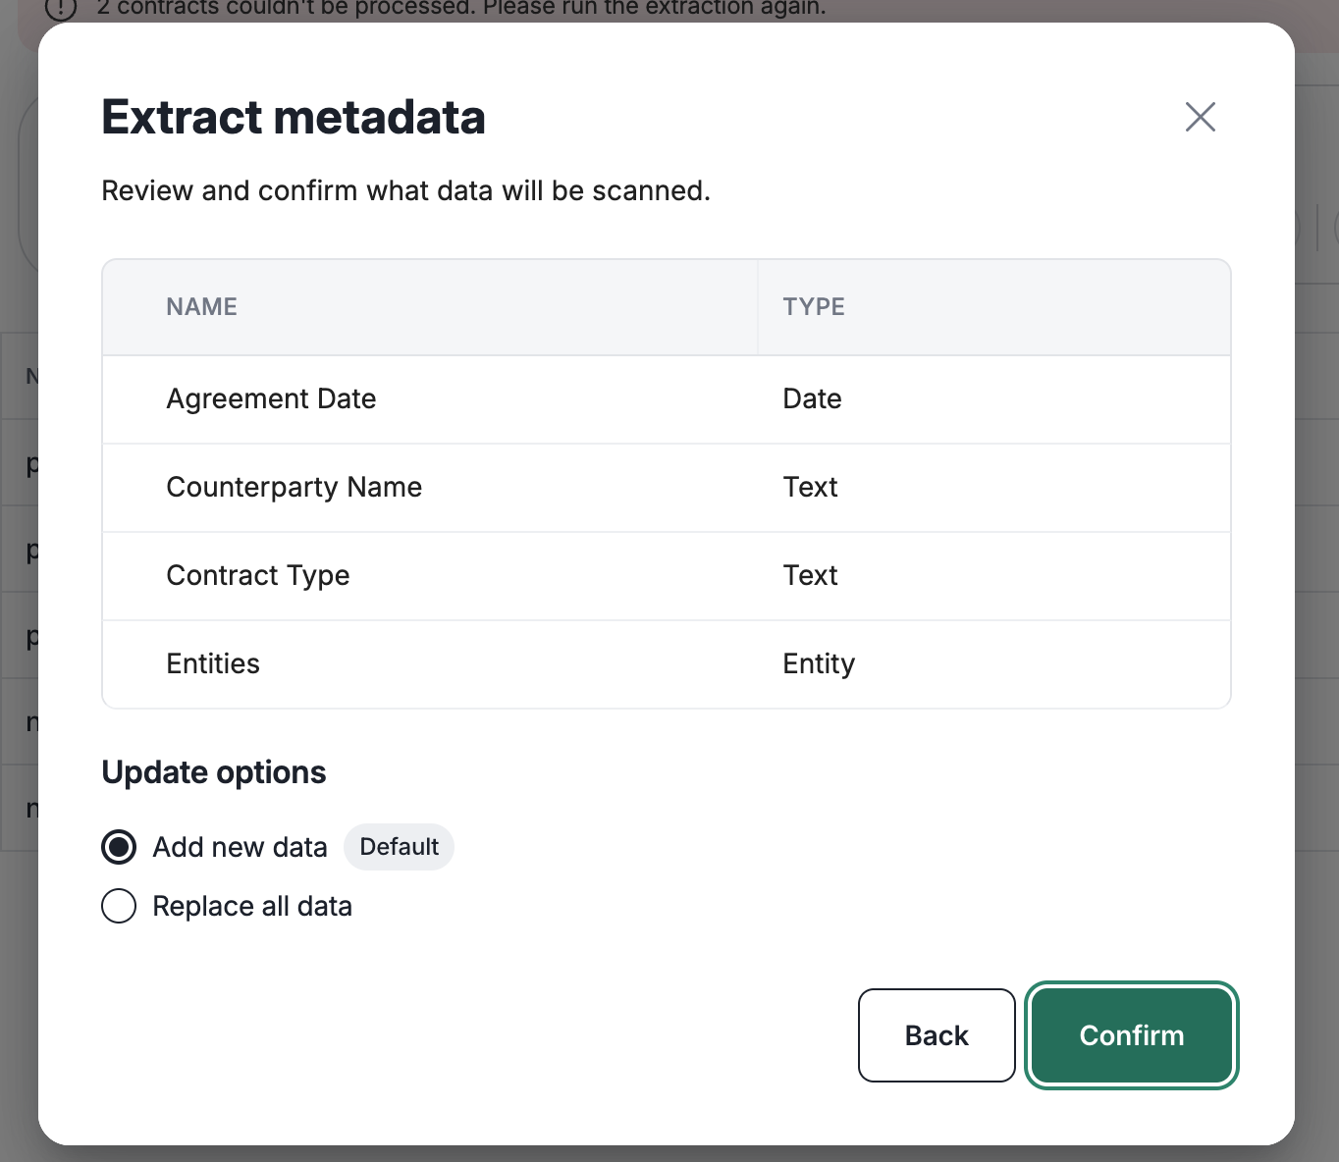Screen dimensions: 1339x1162
Task: Click the NAME column header
Action: (x=201, y=307)
